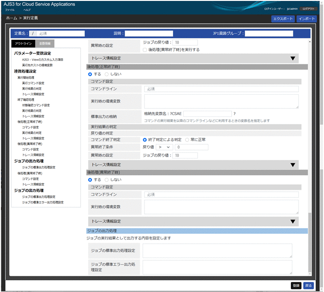Select しない under 後処理(異常終了時)
Viewport: 324px width, 292px height.
click(107, 180)
